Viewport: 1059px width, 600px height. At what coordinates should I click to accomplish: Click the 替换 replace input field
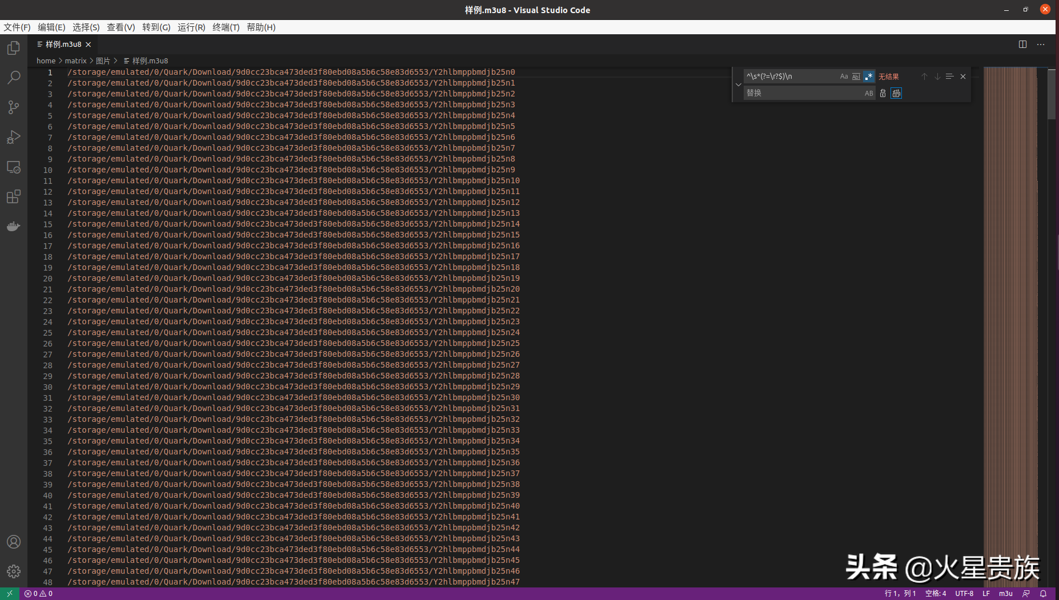click(804, 93)
